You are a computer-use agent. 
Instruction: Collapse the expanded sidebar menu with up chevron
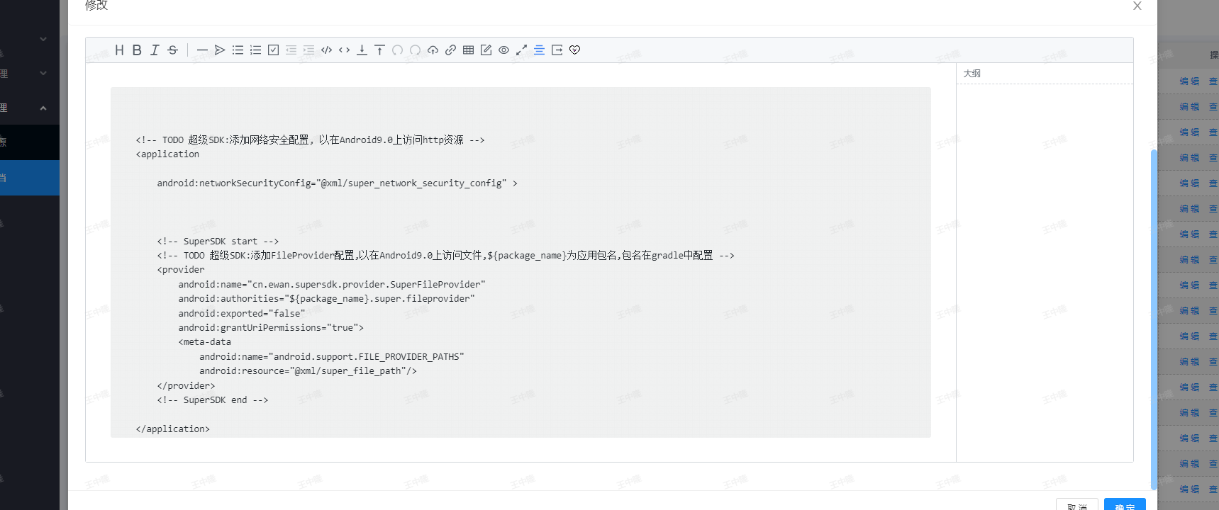pyautogui.click(x=43, y=108)
